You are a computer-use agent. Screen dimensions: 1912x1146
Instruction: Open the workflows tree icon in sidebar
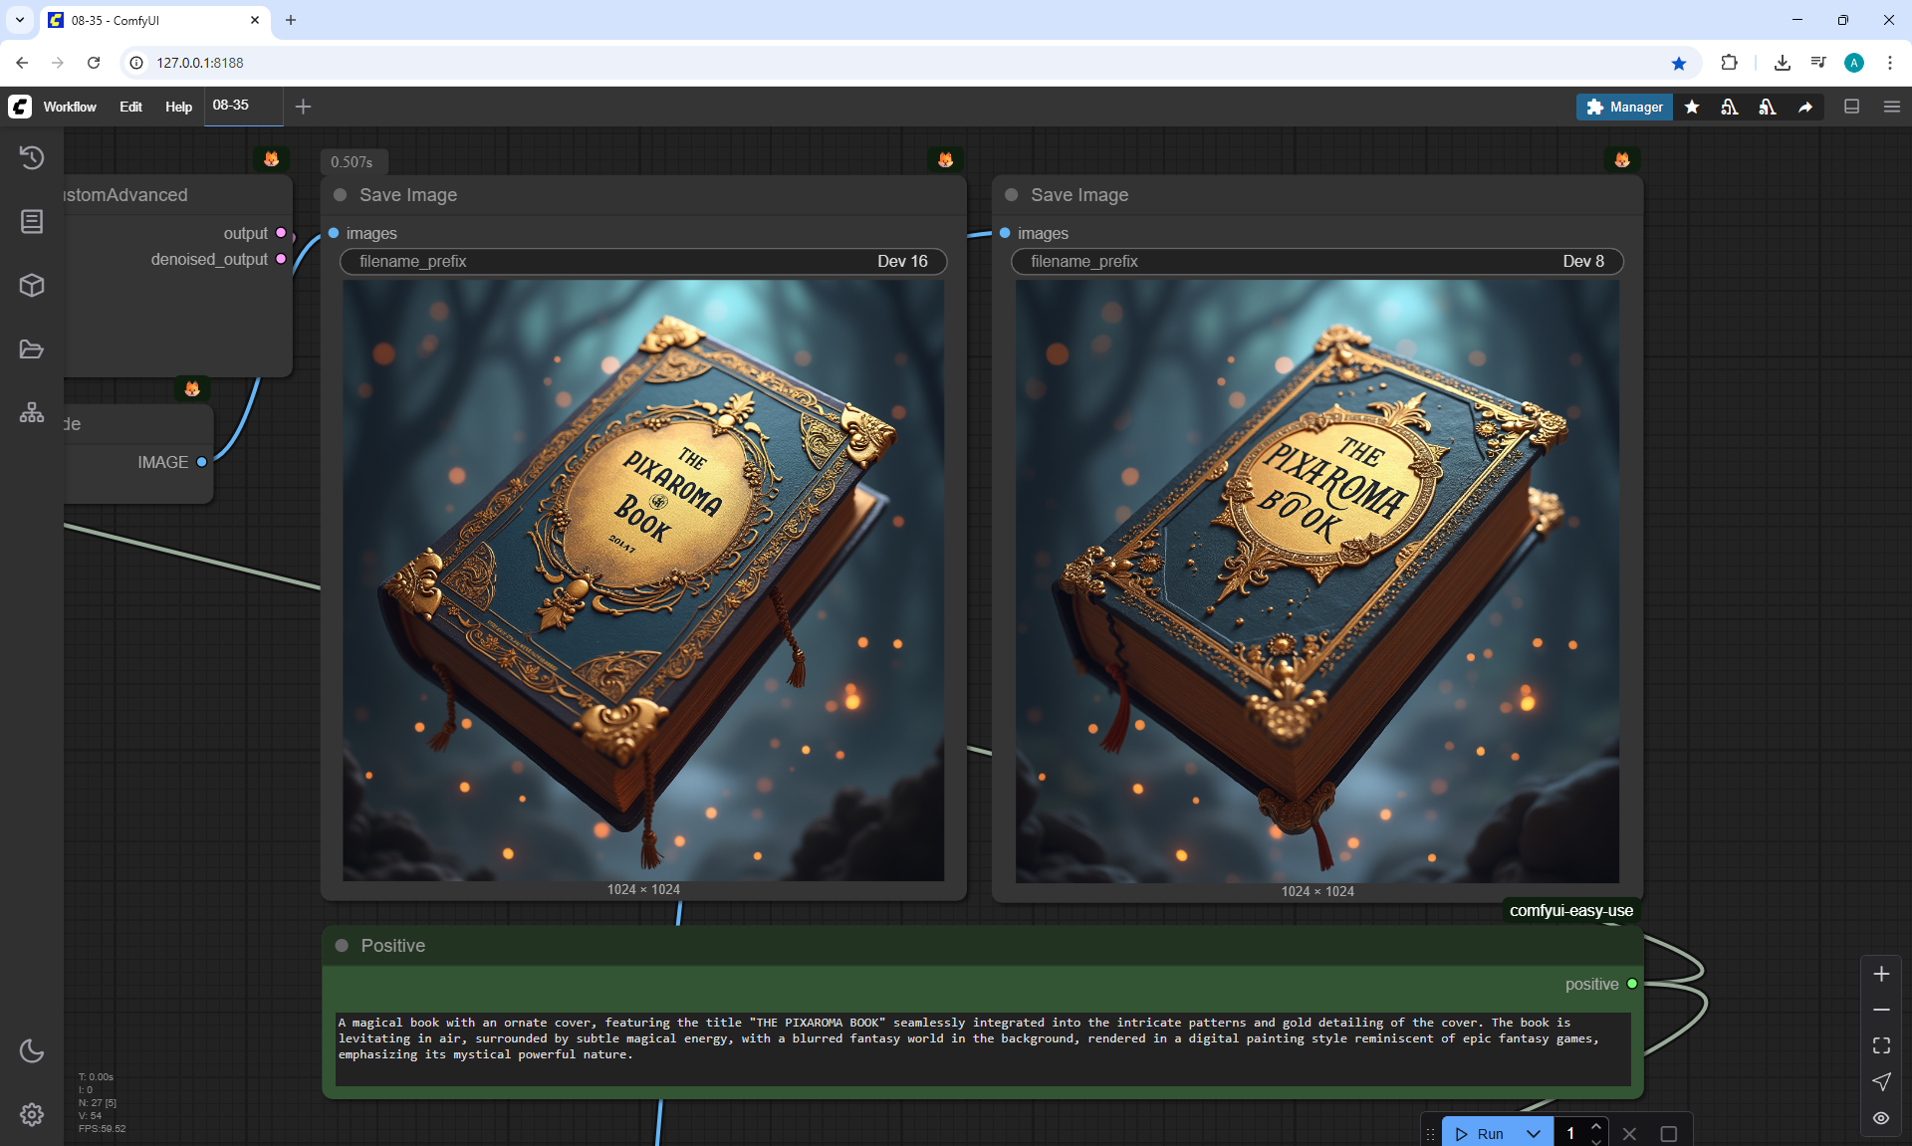coord(32,413)
